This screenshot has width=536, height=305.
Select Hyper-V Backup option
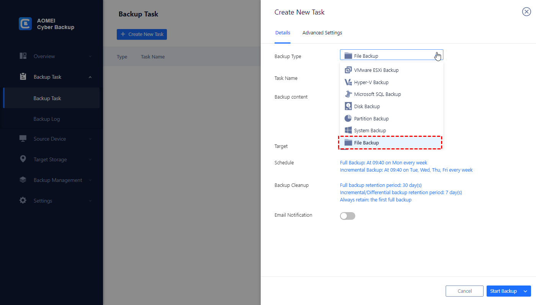391,82
